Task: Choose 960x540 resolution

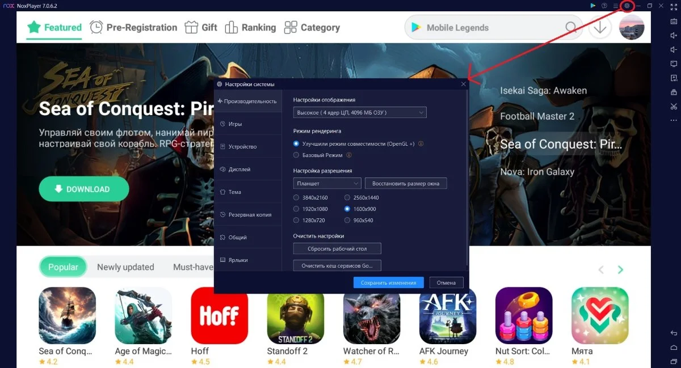Action: click(x=347, y=220)
